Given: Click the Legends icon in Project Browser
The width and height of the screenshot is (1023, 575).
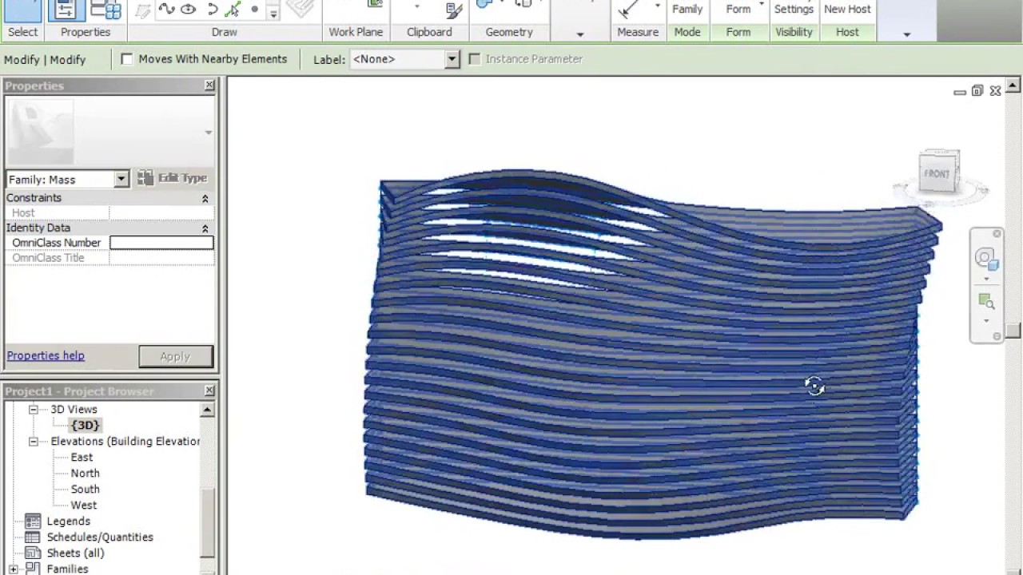Looking at the screenshot, I should click(33, 521).
